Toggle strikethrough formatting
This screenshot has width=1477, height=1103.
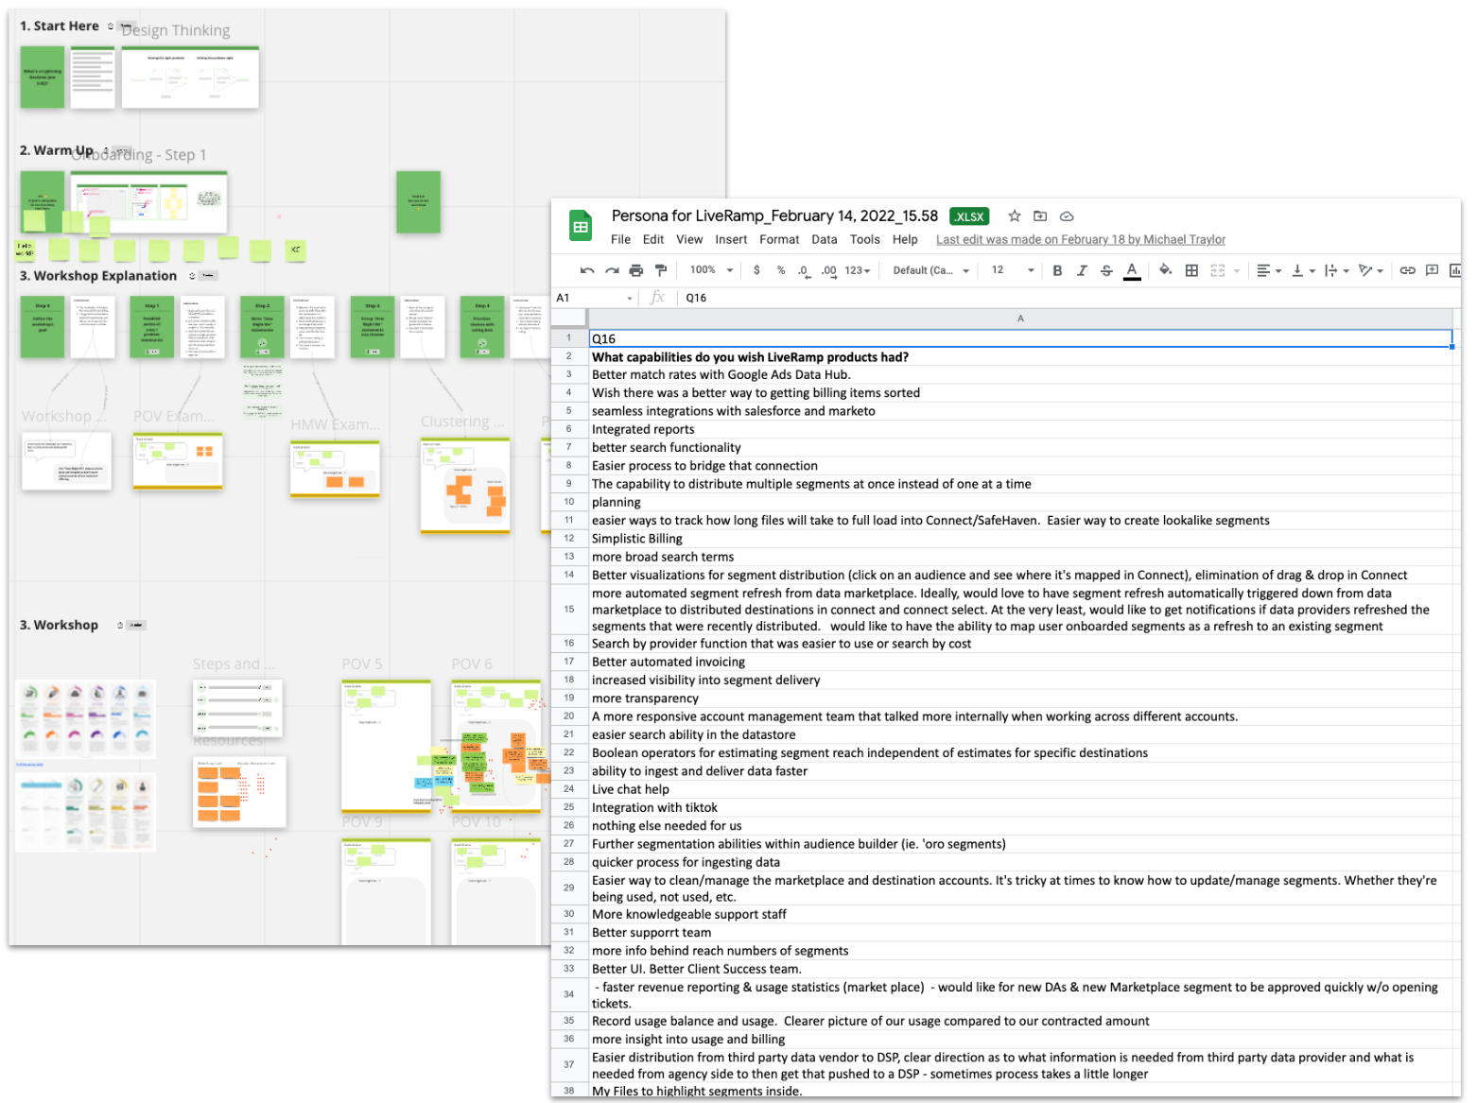pos(1106,270)
